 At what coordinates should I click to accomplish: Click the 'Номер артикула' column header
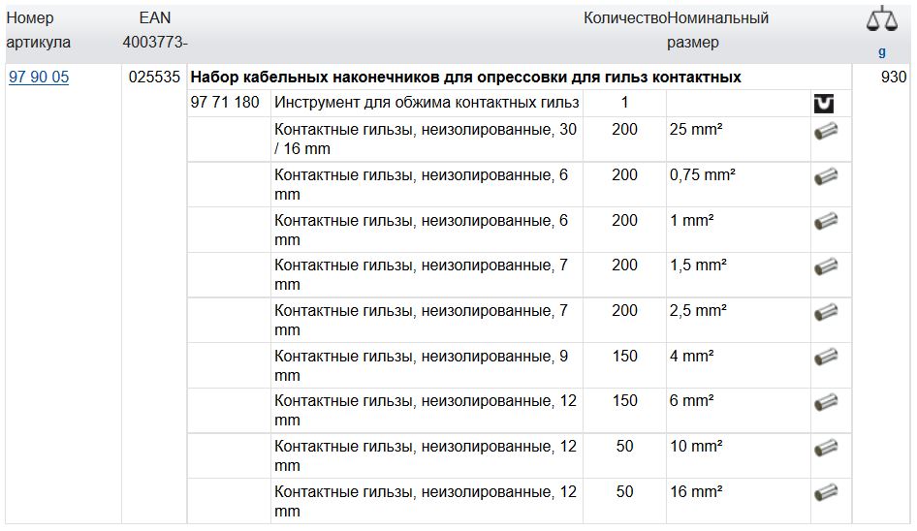click(x=39, y=30)
